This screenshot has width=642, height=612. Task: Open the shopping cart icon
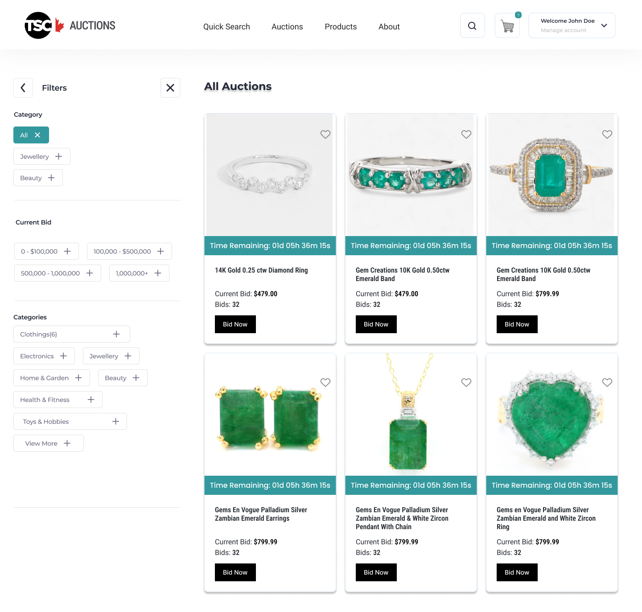[507, 26]
